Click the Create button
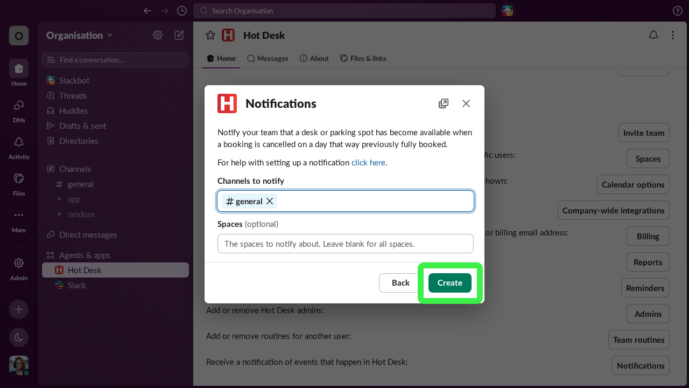689x388 pixels. pyautogui.click(x=450, y=283)
